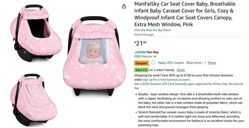Viewport: 249px width, 128px height.
Task: Expand the FREE Returns chevron
Action: tap(155, 56)
